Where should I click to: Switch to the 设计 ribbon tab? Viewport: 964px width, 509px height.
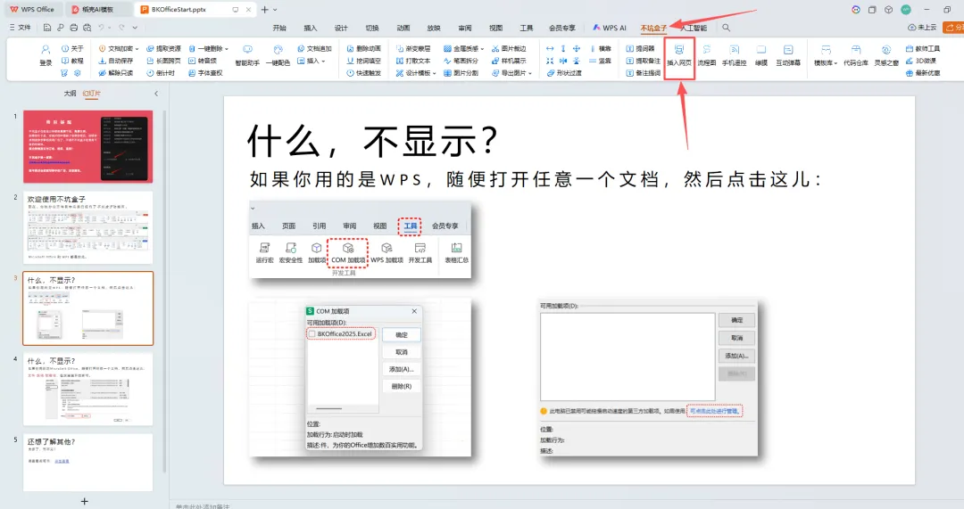tap(341, 29)
